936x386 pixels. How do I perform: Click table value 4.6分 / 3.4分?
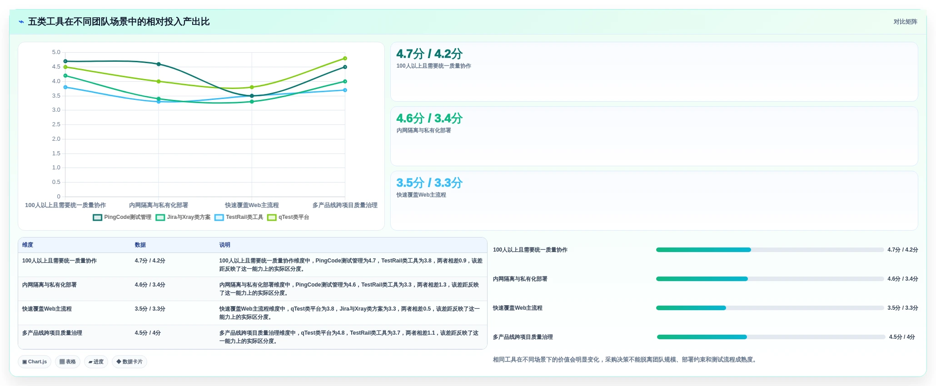[x=150, y=285]
